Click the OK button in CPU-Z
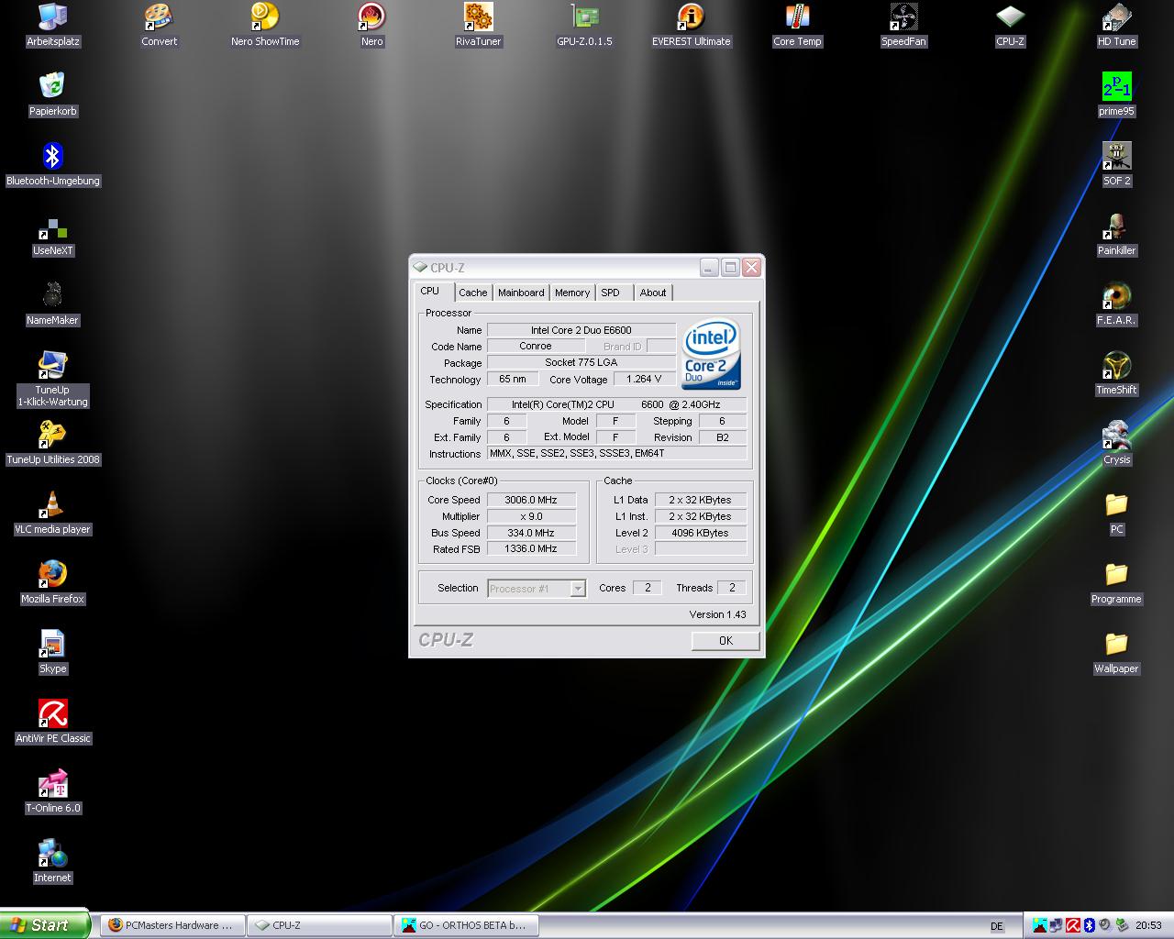 coord(725,641)
